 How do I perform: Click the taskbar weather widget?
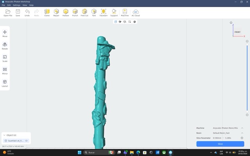(x=9, y=152)
